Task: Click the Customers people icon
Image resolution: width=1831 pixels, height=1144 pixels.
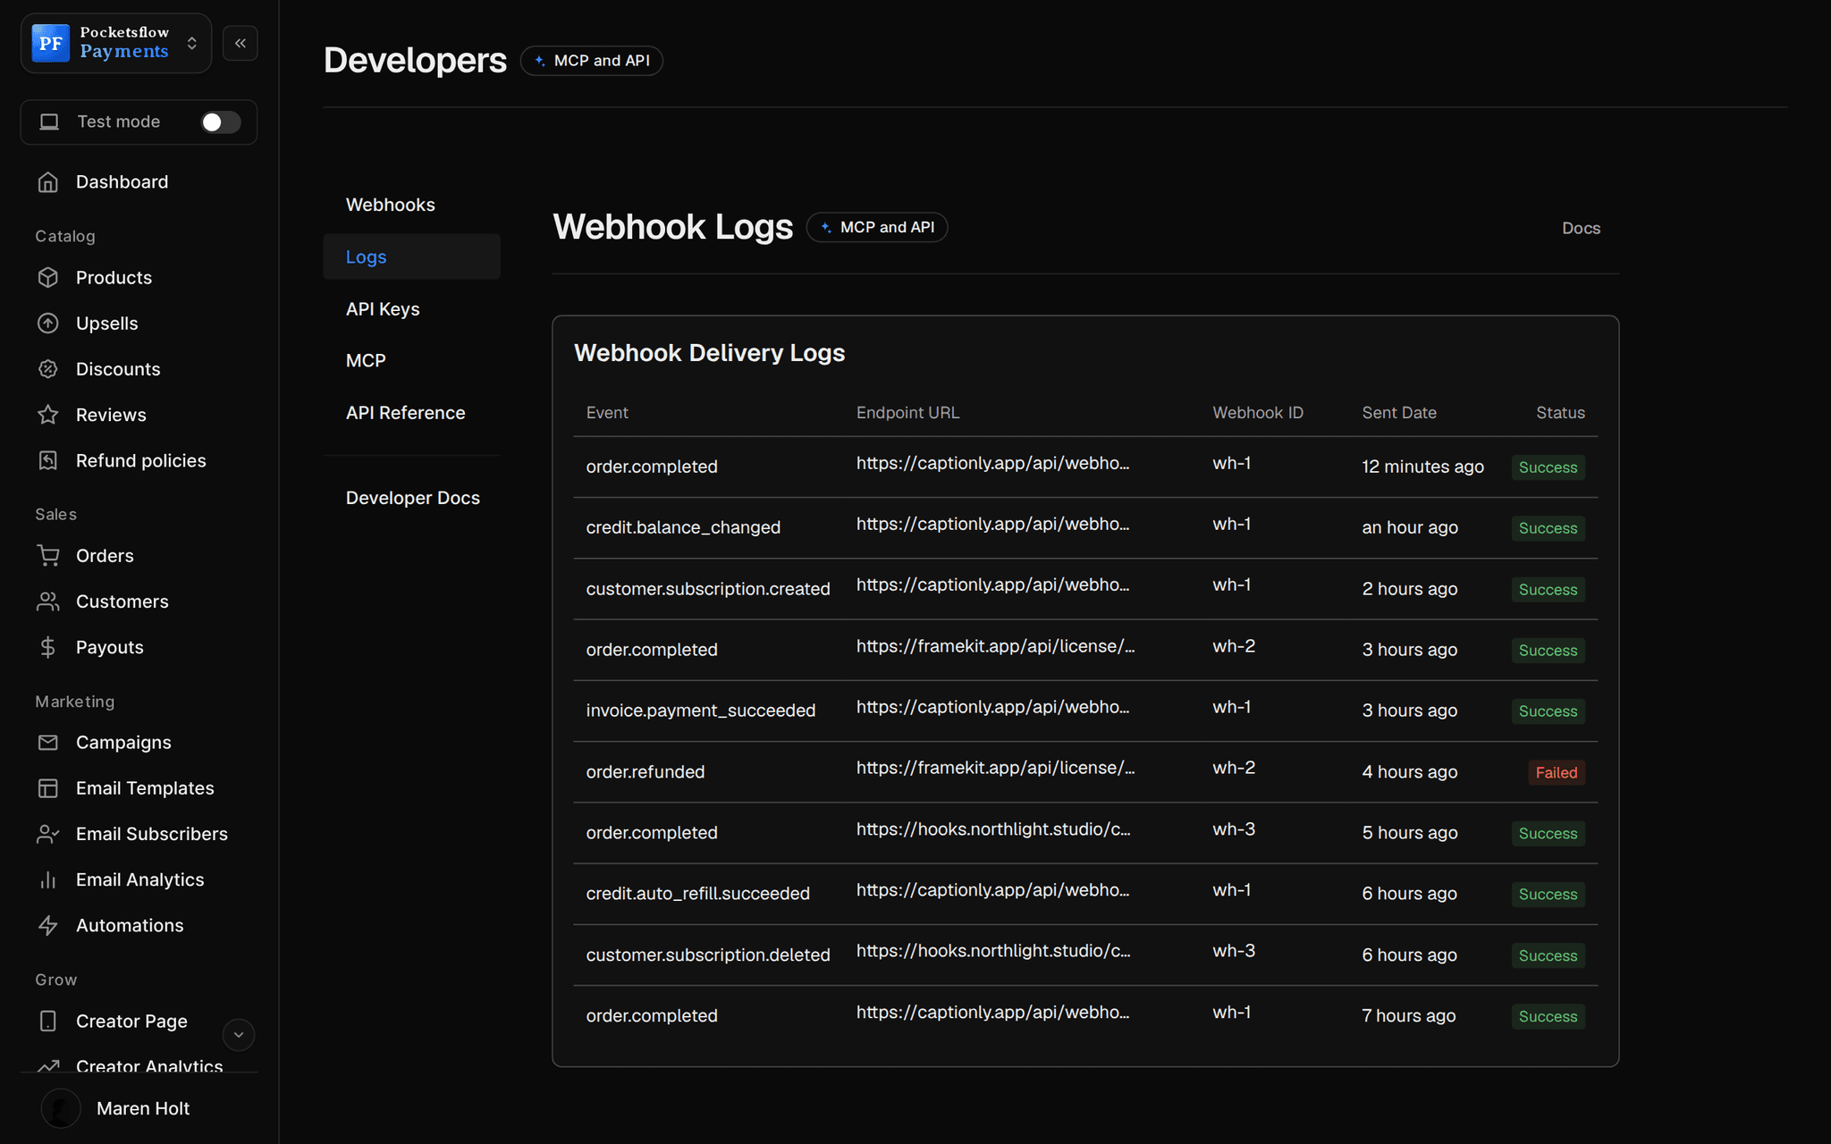Action: pyautogui.click(x=48, y=601)
